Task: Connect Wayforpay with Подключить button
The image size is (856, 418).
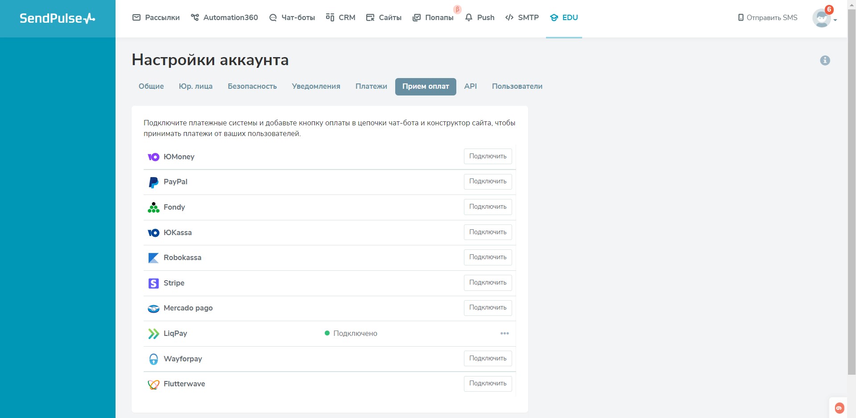Action: tap(488, 359)
